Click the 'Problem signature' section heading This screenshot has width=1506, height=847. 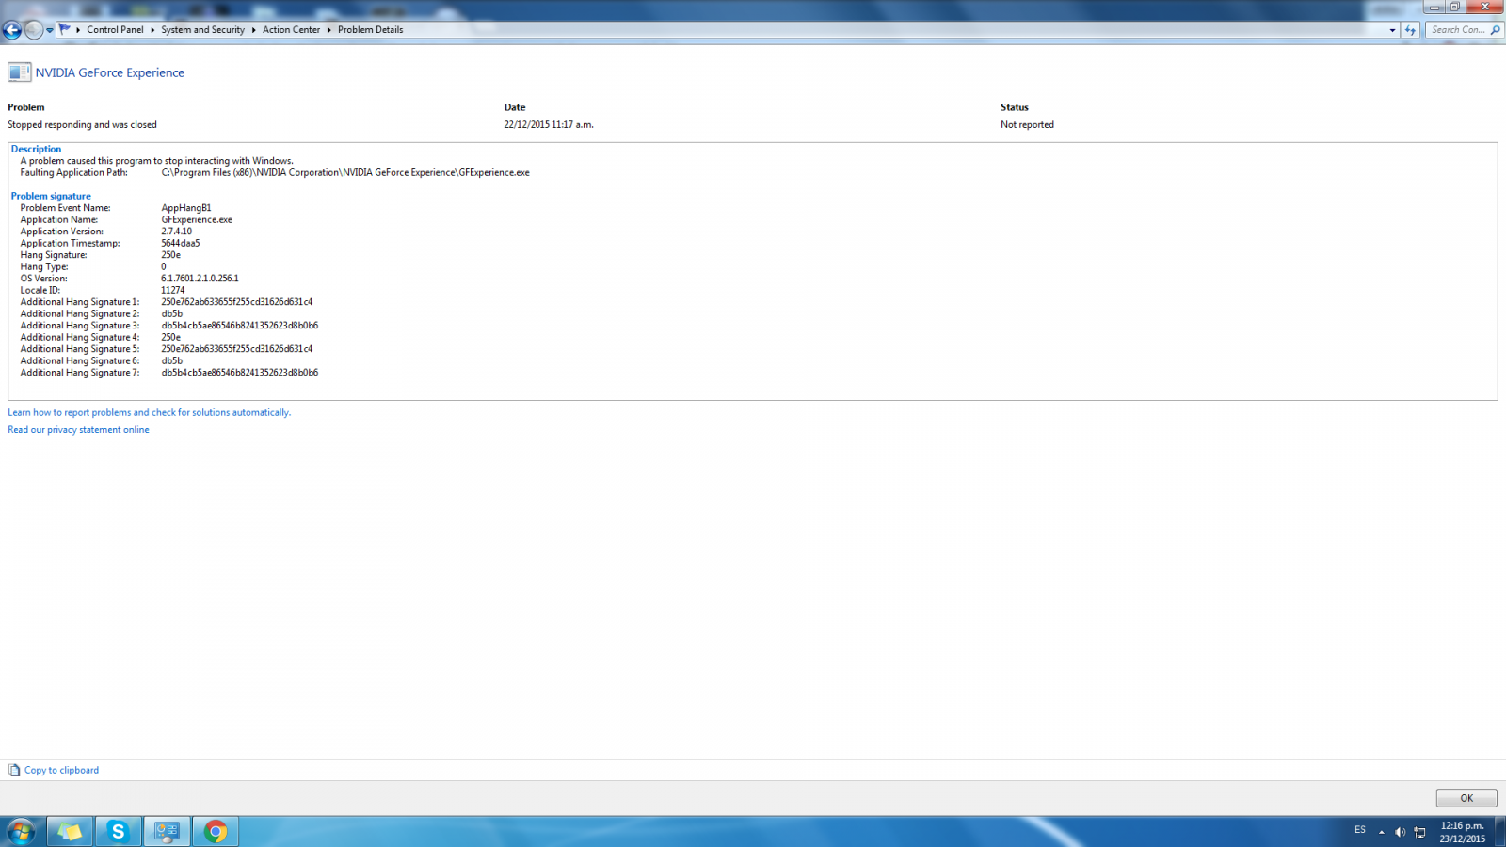point(51,196)
